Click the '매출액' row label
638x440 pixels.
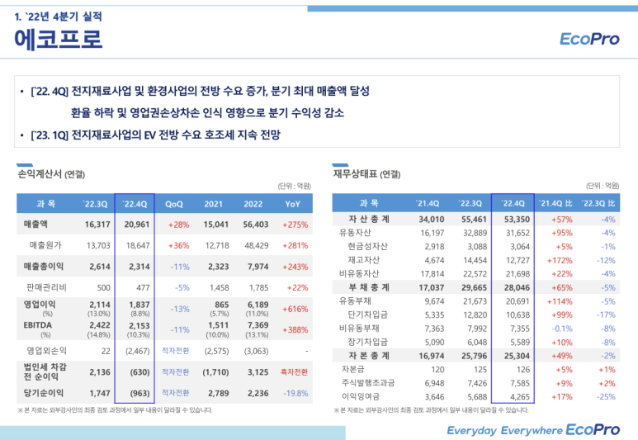[x=35, y=225]
